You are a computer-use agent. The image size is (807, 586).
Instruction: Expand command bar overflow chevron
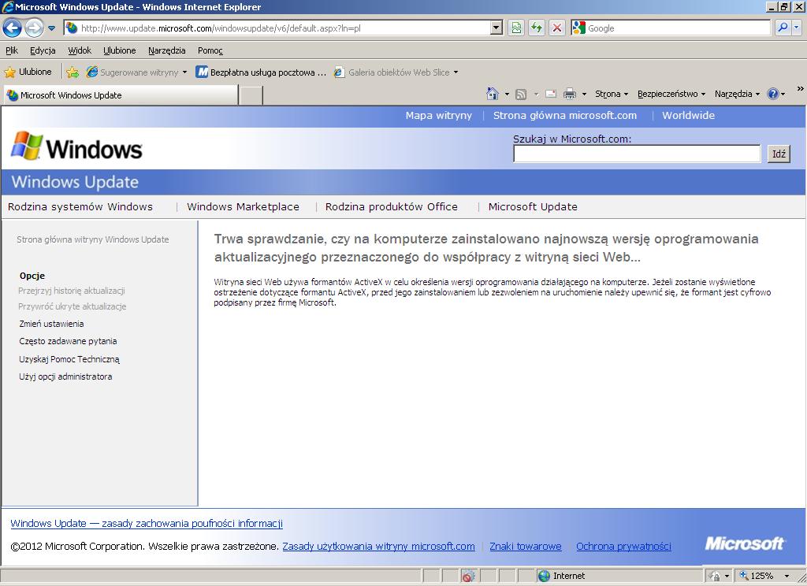point(801,89)
